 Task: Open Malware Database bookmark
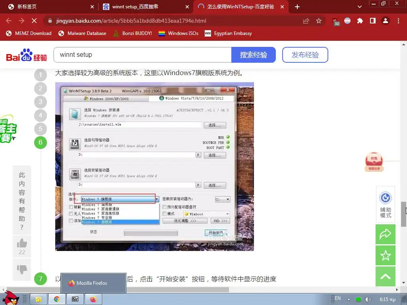(82, 33)
